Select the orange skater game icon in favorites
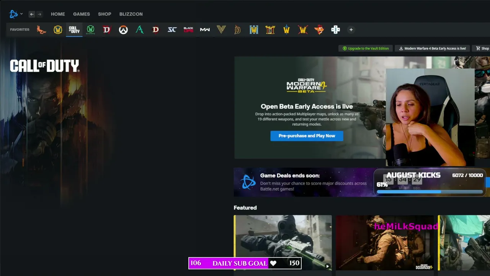The image size is (490, 276). pyautogui.click(x=41, y=30)
